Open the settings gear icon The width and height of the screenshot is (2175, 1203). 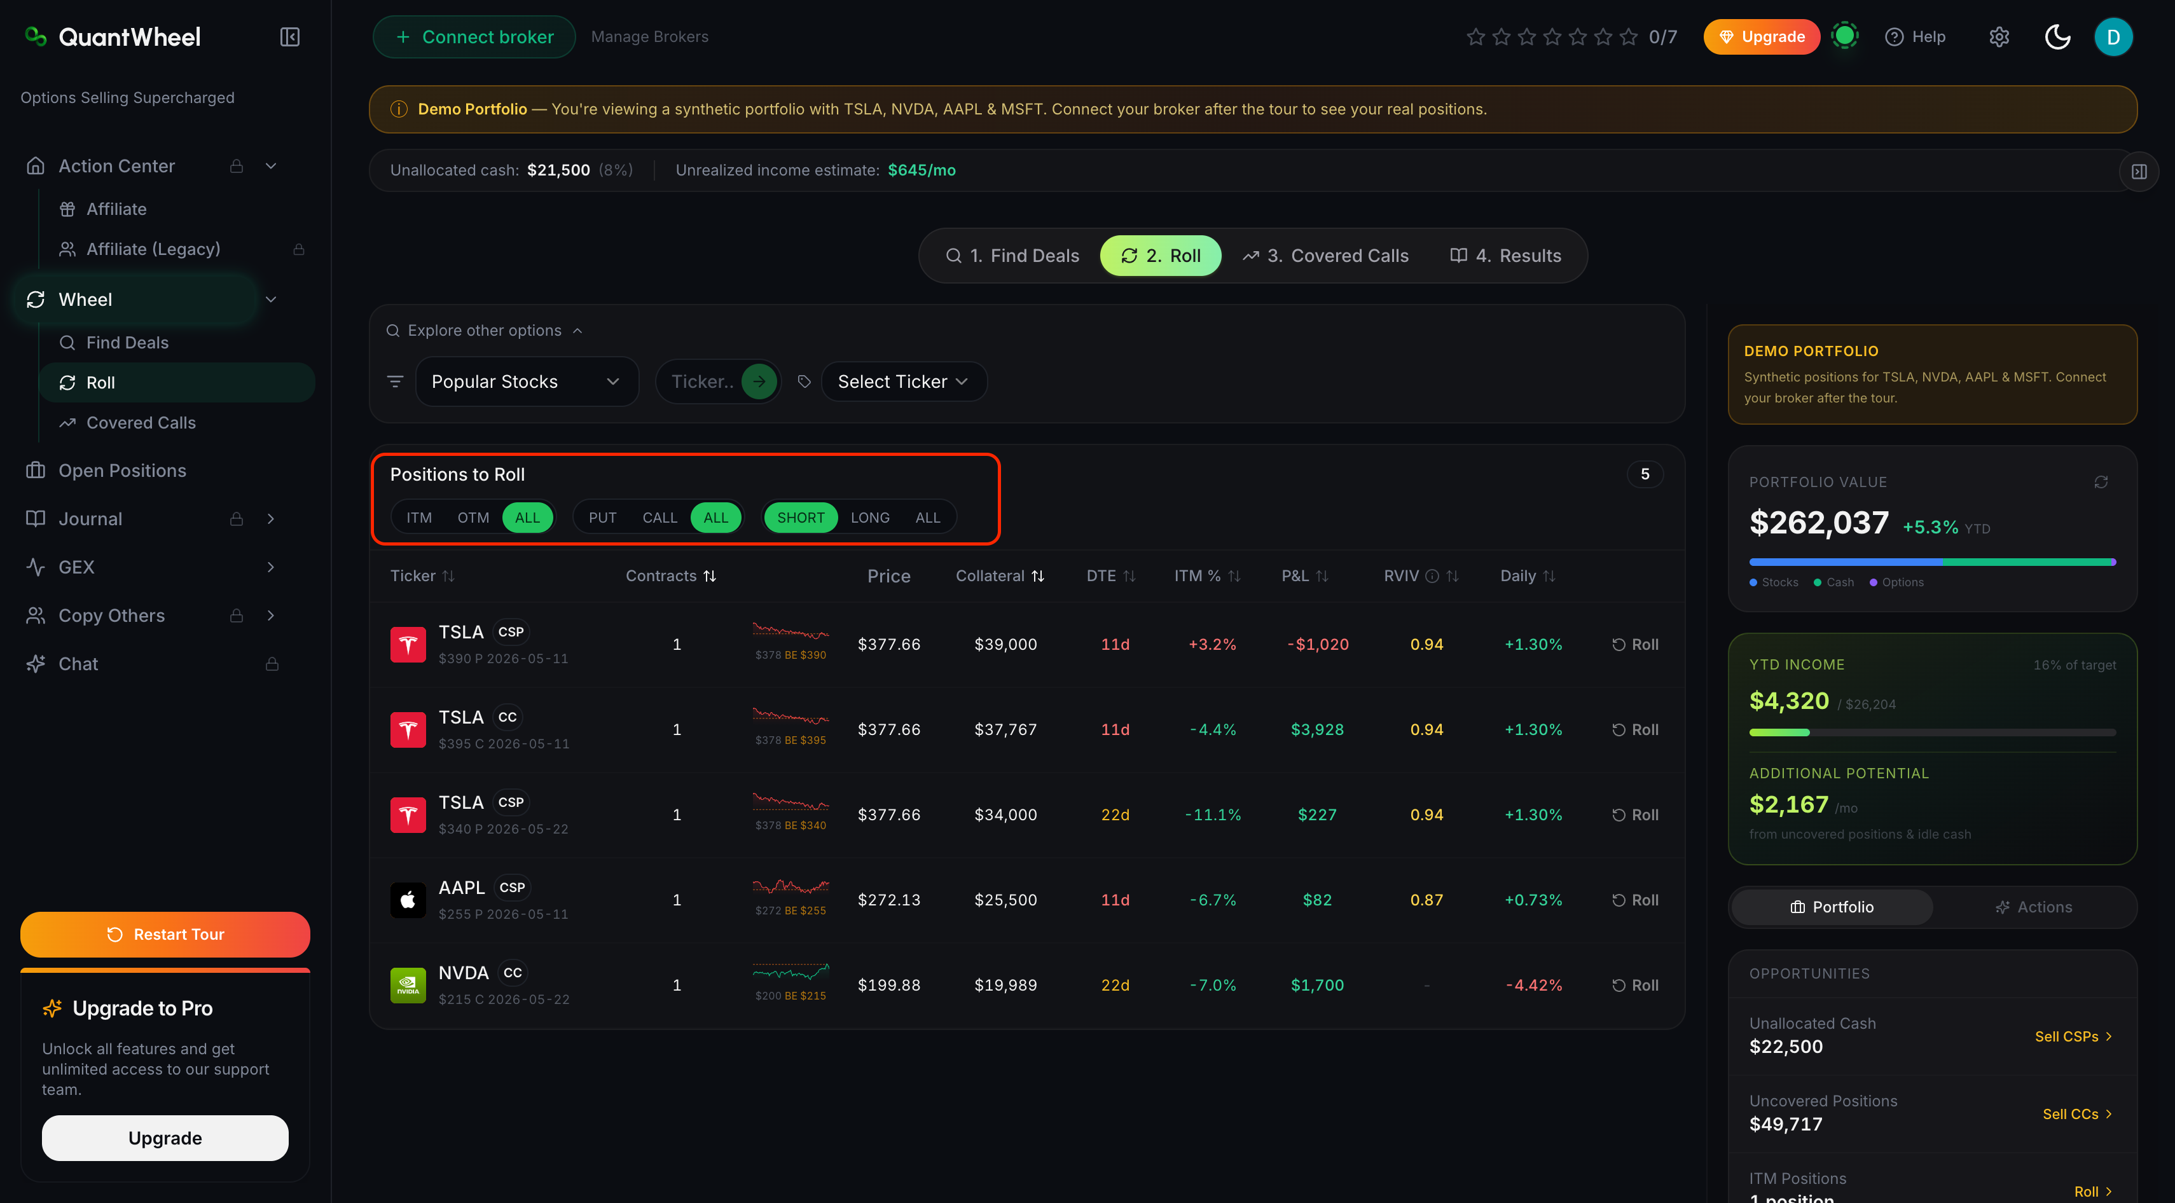(x=1999, y=37)
